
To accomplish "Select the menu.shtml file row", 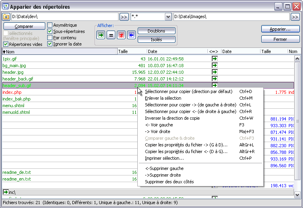I will click(70, 106).
